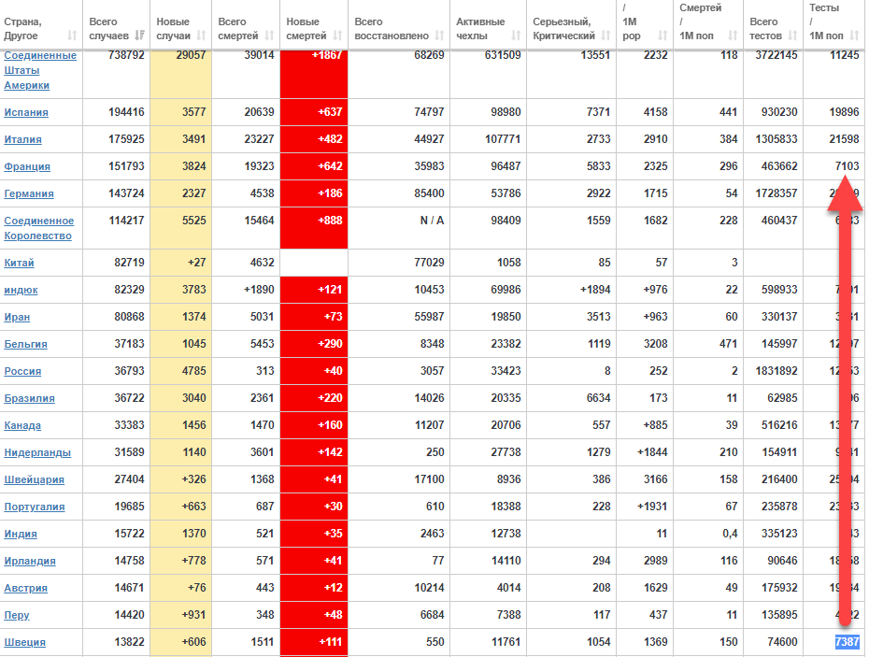Click sort icon in Всего случаев column
Viewport: 869px width, 657px height.
click(x=140, y=36)
